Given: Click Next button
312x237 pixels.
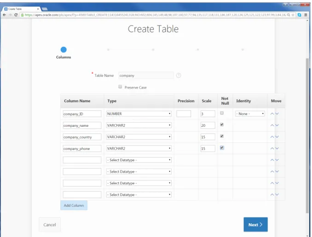Looking at the screenshot, I should point(255,225).
